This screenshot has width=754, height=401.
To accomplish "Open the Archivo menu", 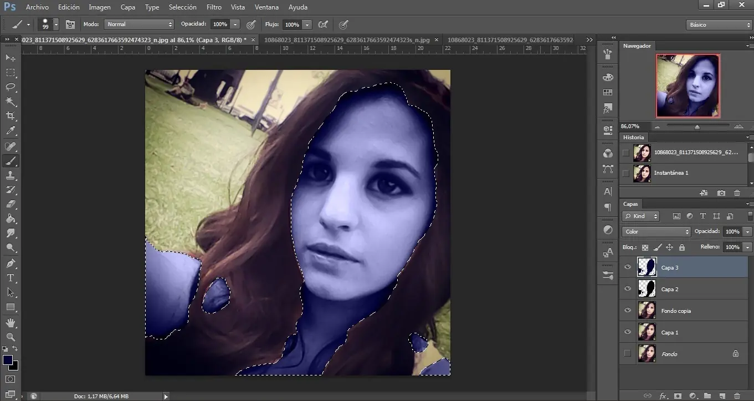I will tap(37, 7).
